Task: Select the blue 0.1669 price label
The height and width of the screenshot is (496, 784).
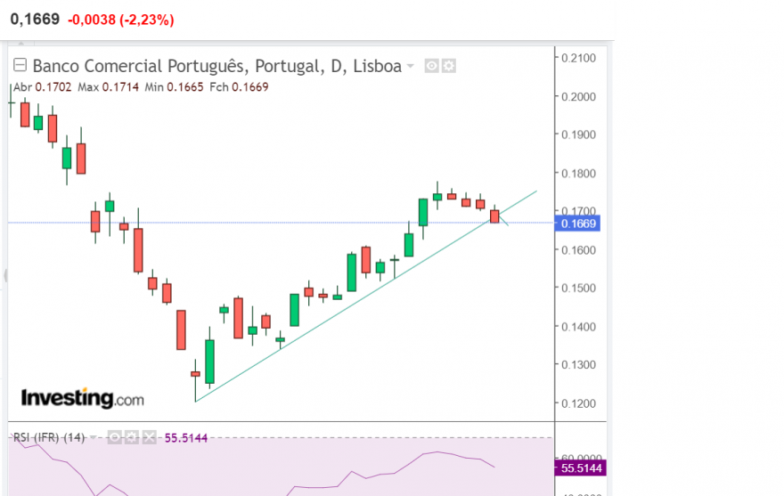Action: (x=578, y=224)
